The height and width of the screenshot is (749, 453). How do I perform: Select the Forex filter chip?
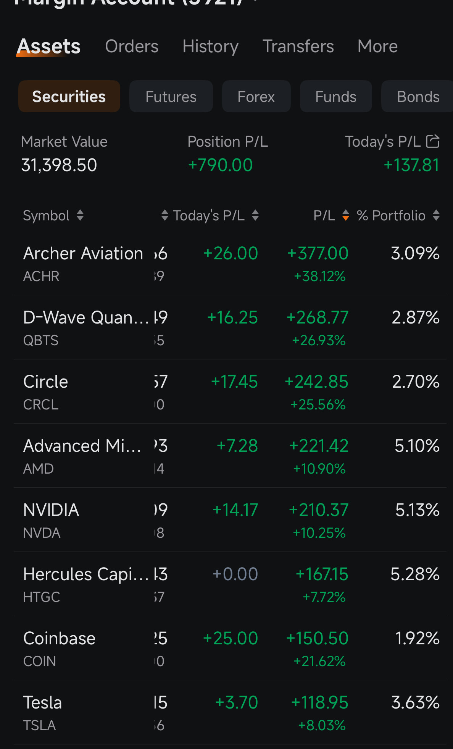(x=256, y=97)
